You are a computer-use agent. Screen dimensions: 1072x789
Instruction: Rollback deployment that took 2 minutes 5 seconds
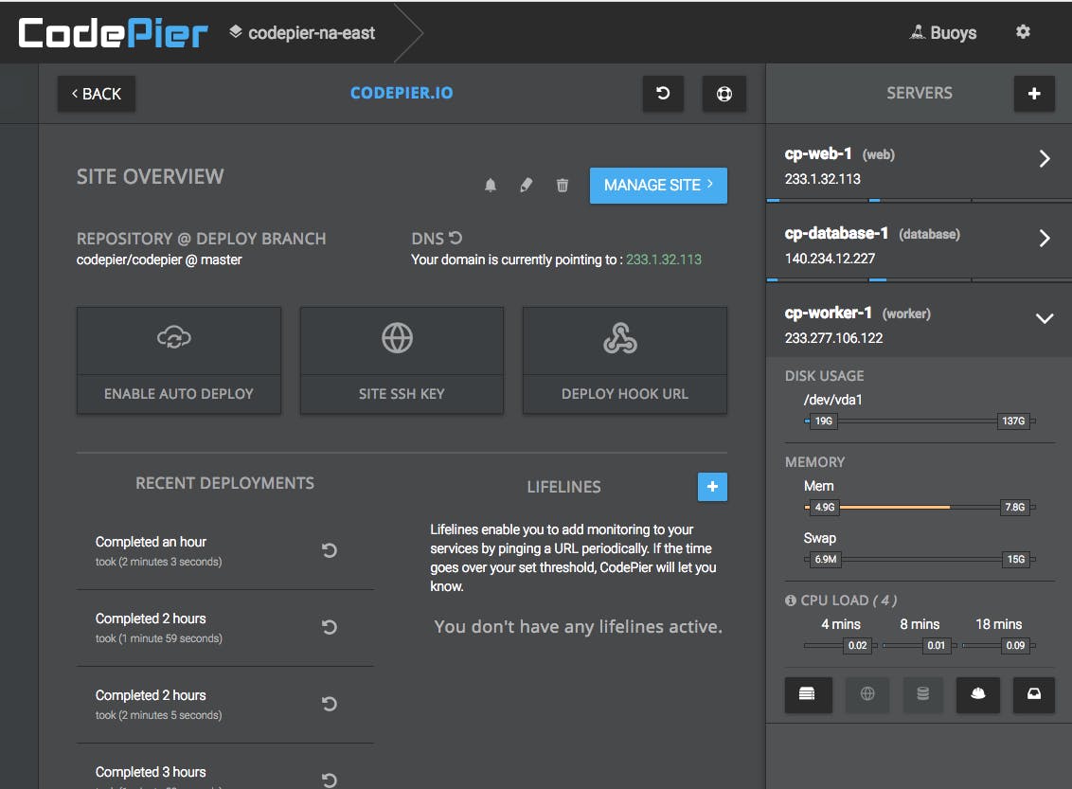[x=329, y=704]
